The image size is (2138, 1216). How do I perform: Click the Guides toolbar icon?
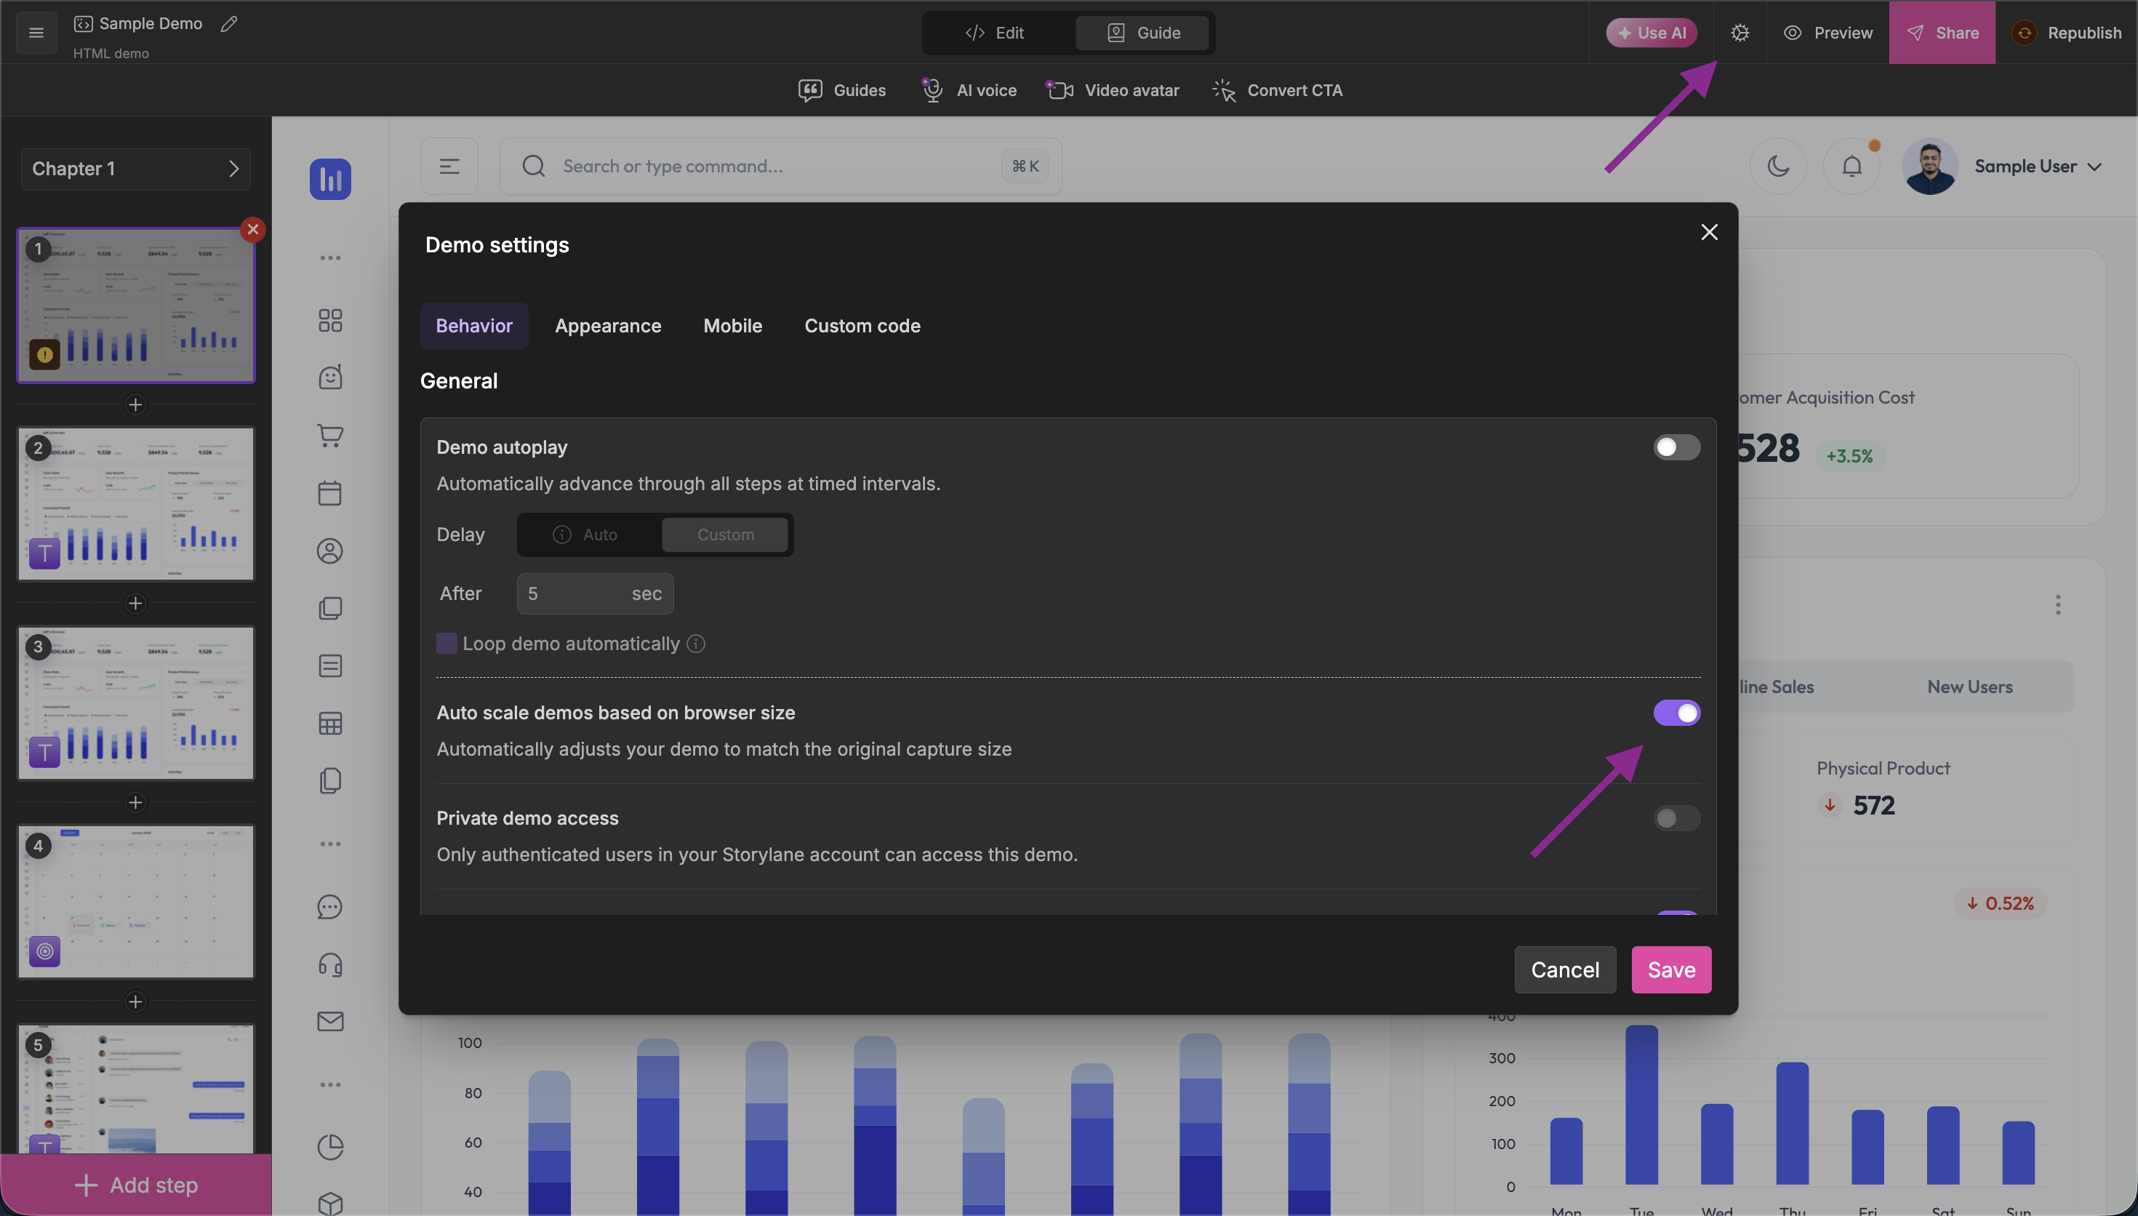pos(810,90)
